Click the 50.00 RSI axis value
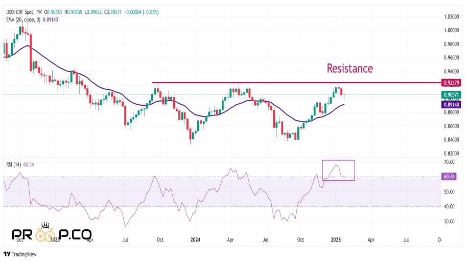Viewport: 466px width, 262px height. [x=449, y=192]
